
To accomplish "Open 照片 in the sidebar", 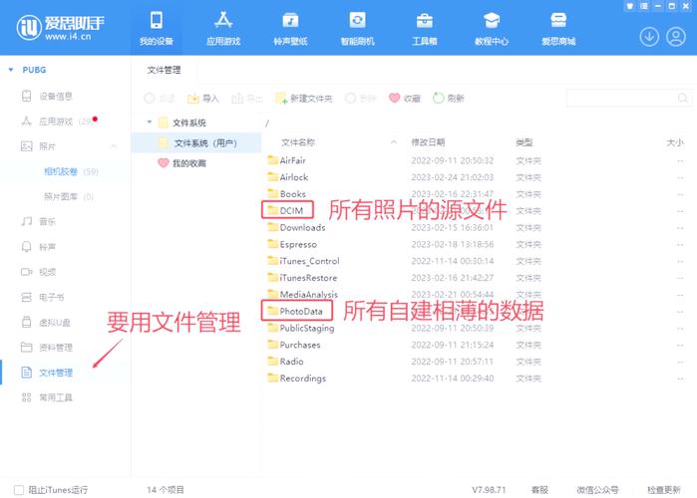I will tap(39, 146).
